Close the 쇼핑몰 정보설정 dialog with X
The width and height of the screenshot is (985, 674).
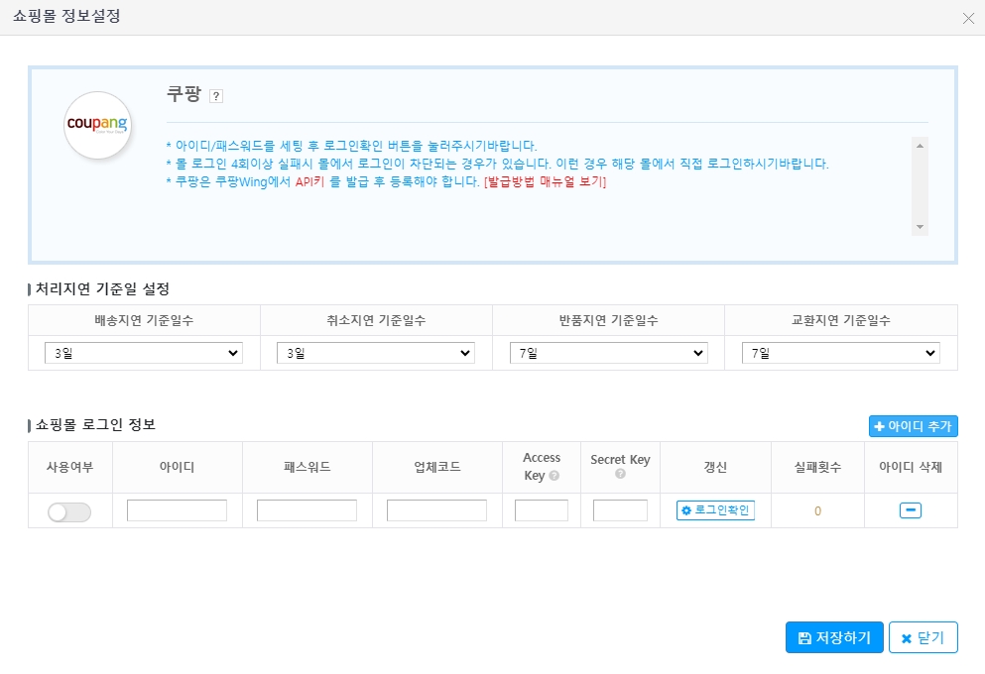[969, 18]
